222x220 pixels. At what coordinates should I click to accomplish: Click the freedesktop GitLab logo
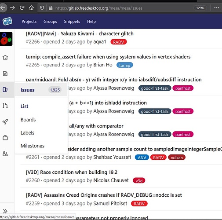[7, 21]
